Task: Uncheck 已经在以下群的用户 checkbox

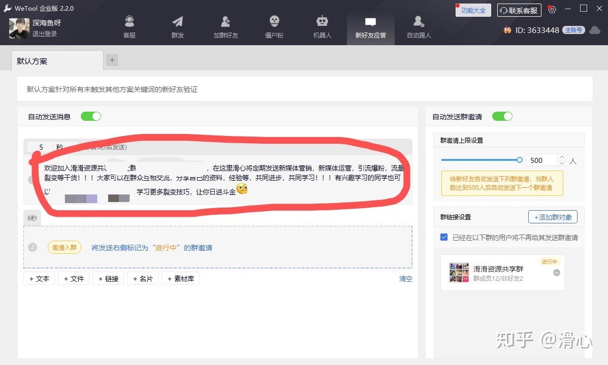Action: click(x=444, y=237)
